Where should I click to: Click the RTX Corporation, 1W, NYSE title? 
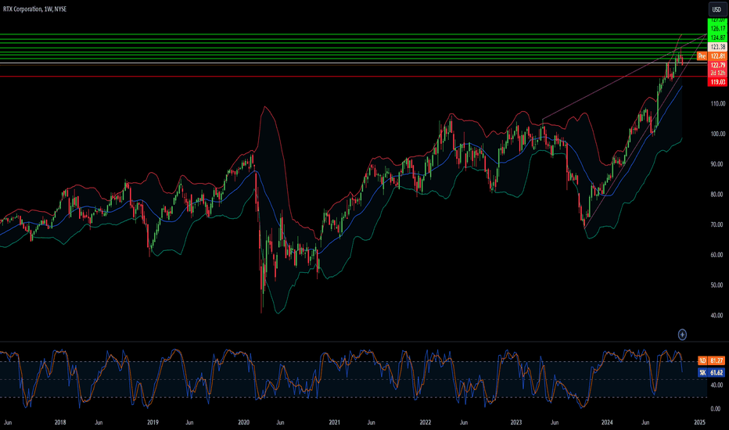(x=34, y=9)
